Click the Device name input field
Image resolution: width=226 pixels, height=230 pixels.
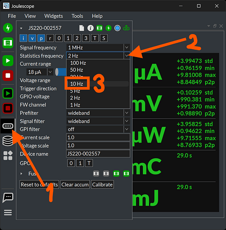point(98,154)
